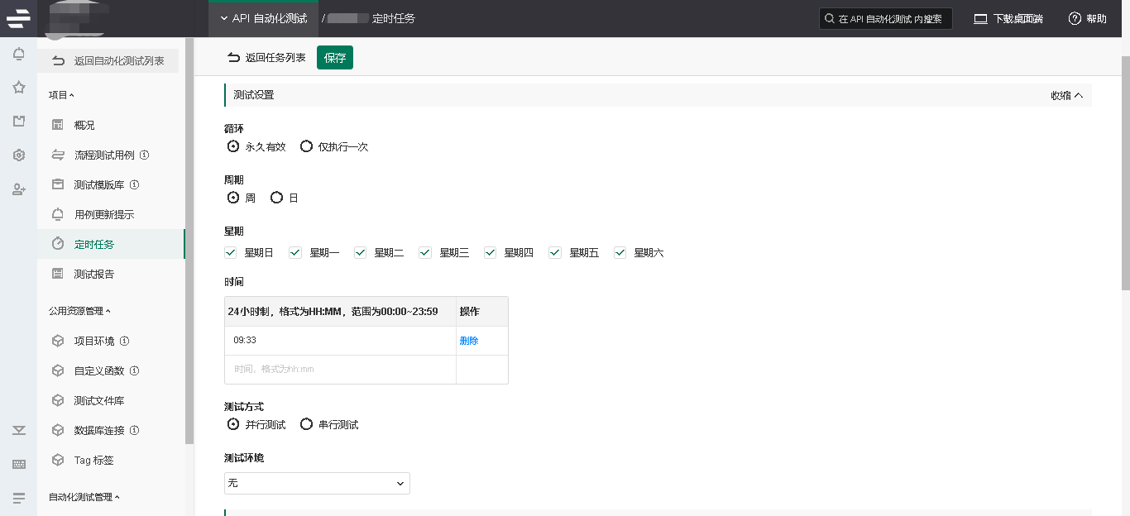This screenshot has width=1130, height=516.
Task: Uncheck the 星期三 checkbox
Action: coord(425,252)
